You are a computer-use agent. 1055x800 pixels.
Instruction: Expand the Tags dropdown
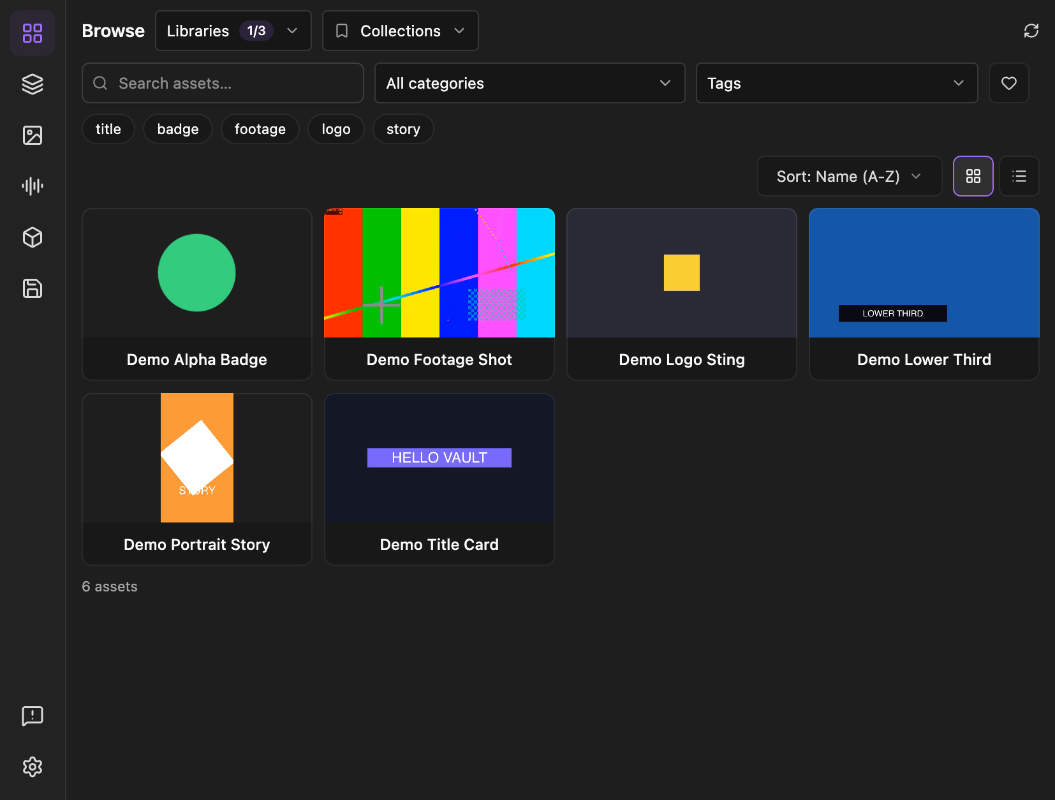coord(837,83)
